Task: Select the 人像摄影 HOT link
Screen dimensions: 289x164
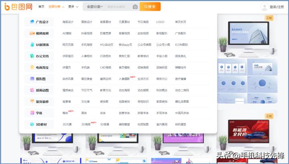Action: click(124, 79)
